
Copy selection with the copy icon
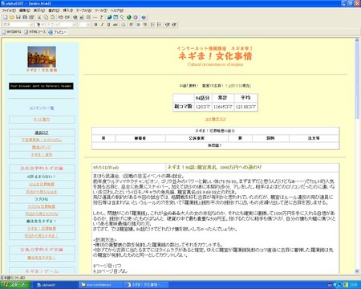(46, 17)
